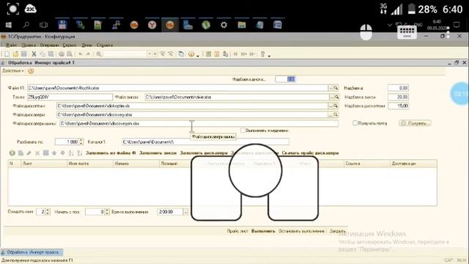Expand the toolbar search field dropdown arrow
The image size is (469, 264).
coord(149,54)
